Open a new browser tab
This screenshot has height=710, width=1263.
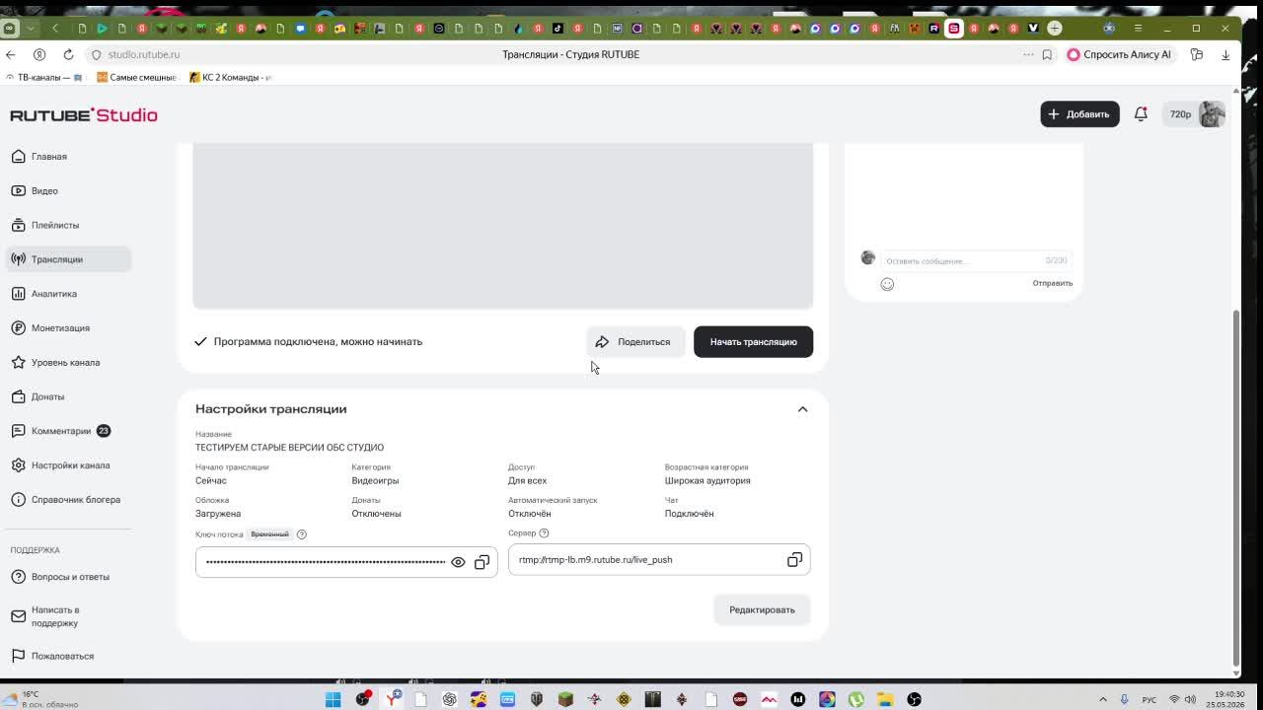pos(1055,28)
